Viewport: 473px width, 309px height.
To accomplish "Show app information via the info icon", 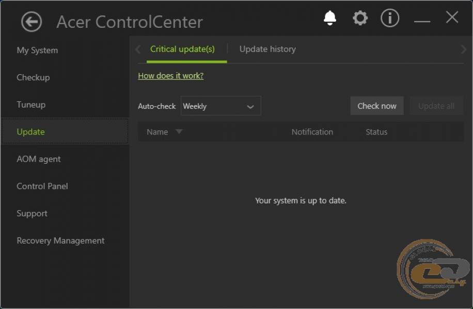I will [390, 18].
